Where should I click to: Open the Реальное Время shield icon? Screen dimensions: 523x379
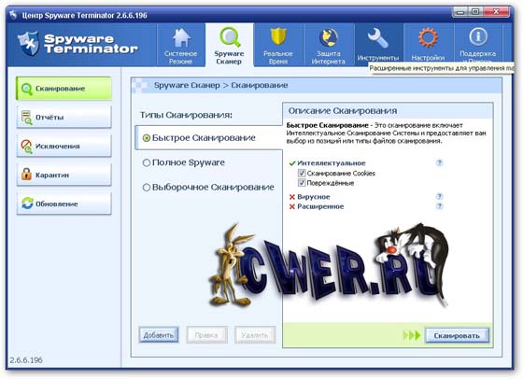(278, 37)
